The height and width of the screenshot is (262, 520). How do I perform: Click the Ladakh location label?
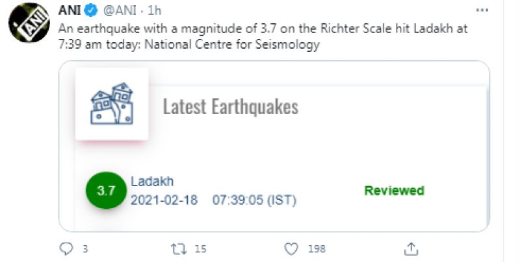coord(152,182)
